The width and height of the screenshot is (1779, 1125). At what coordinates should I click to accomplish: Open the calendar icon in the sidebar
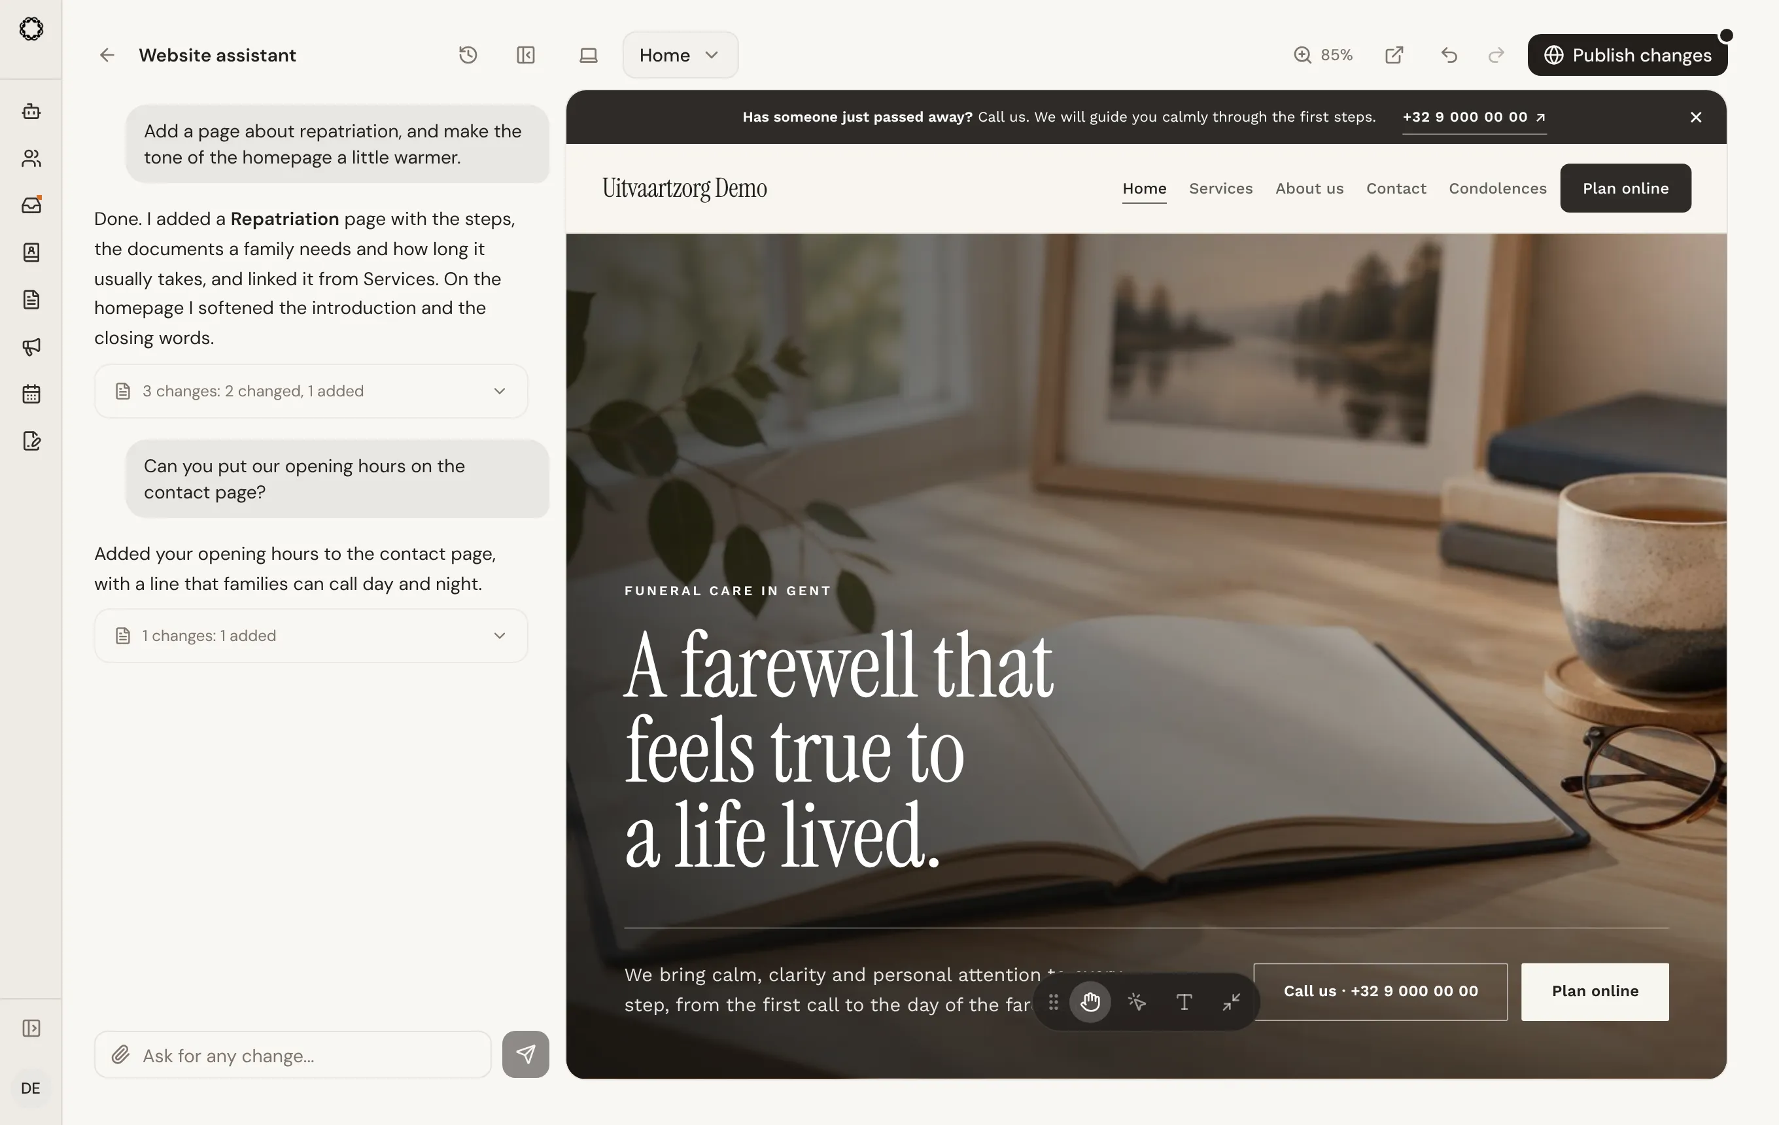point(31,394)
